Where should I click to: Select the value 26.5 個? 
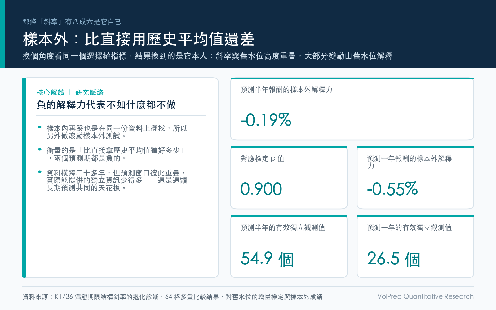click(x=394, y=259)
